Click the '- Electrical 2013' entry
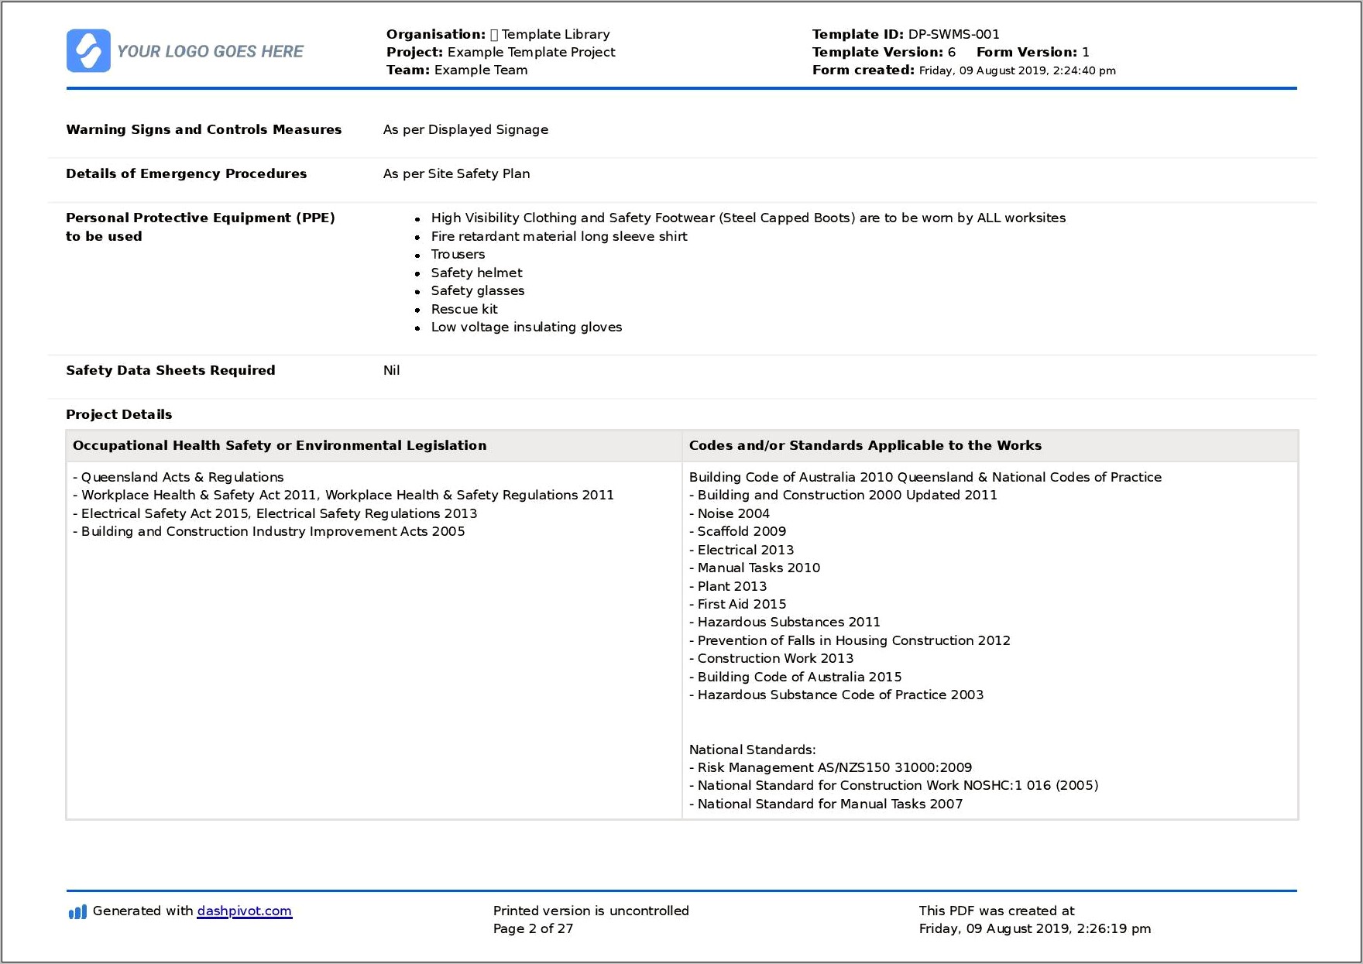The image size is (1363, 964). pyautogui.click(x=741, y=550)
